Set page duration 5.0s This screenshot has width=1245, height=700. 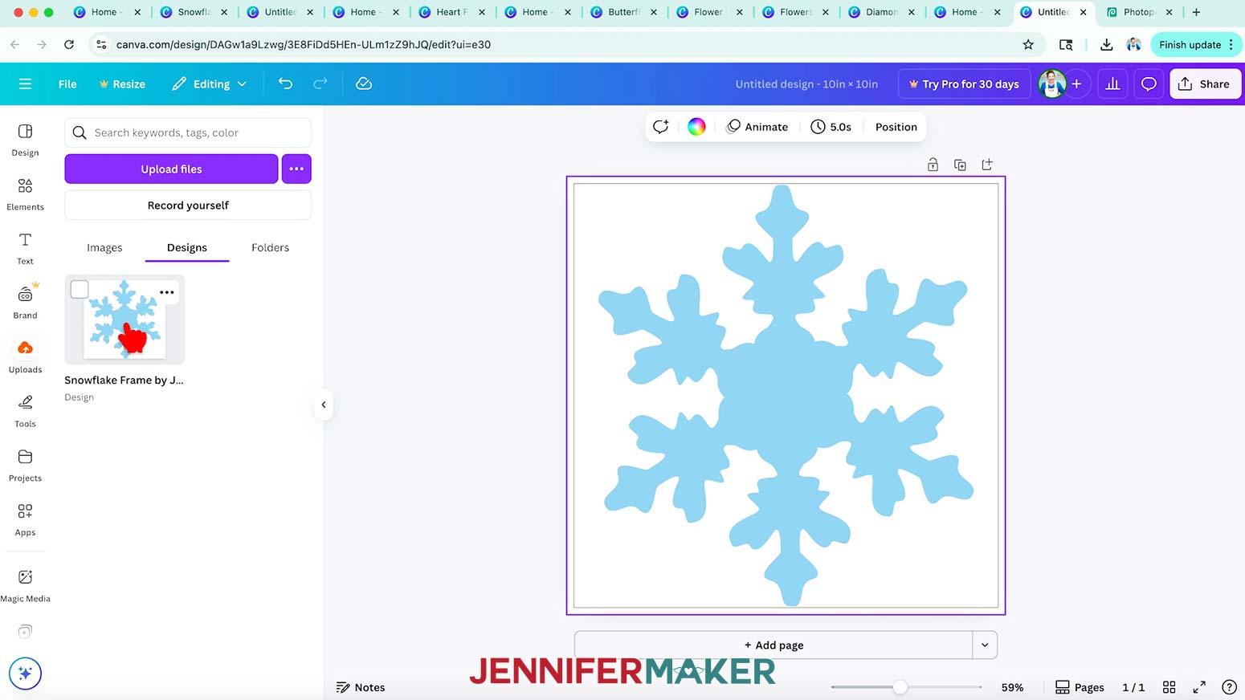point(831,127)
